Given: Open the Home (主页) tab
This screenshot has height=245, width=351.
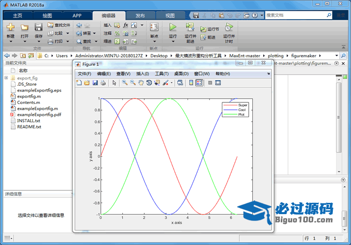Looking at the screenshot, I should [x=18, y=16].
